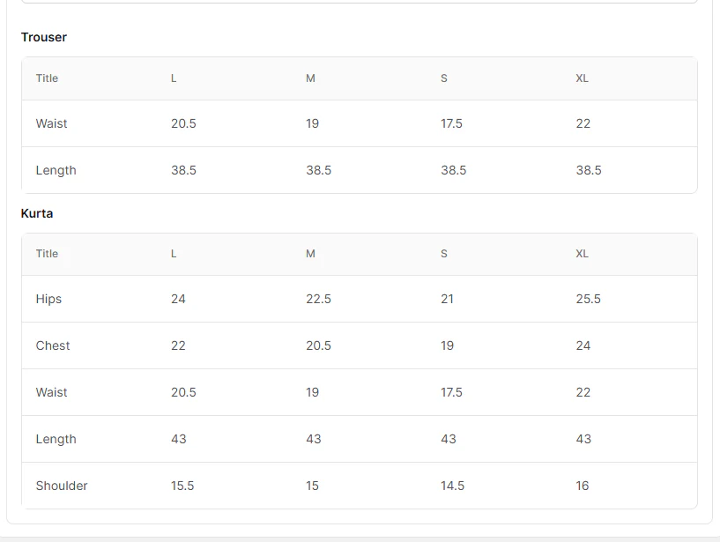This screenshot has width=720, height=542.
Task: Click Kurta Waist value 20.5 for size L
Action: [183, 392]
